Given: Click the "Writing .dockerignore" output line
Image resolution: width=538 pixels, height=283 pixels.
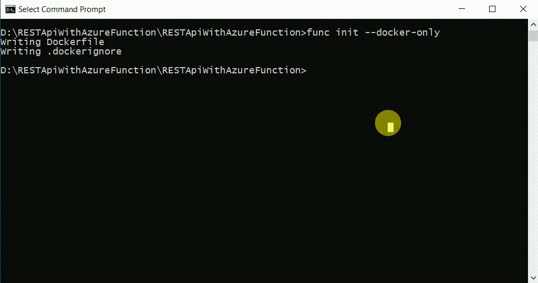Looking at the screenshot, I should click(61, 51).
